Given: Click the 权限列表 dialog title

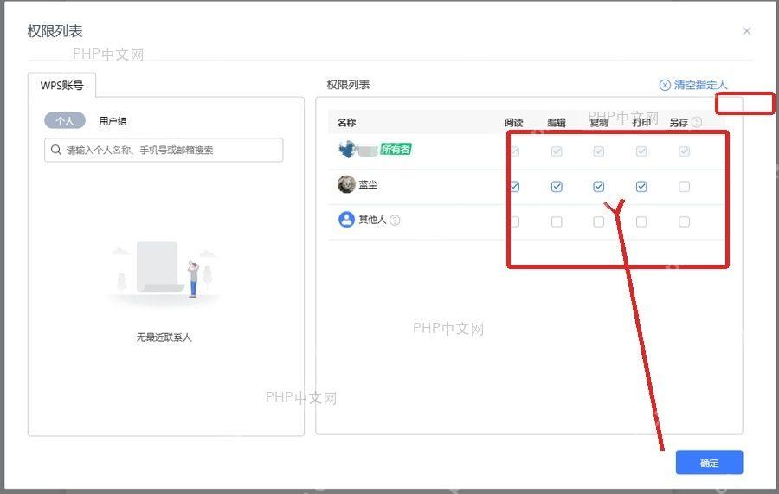Looking at the screenshot, I should point(55,31).
